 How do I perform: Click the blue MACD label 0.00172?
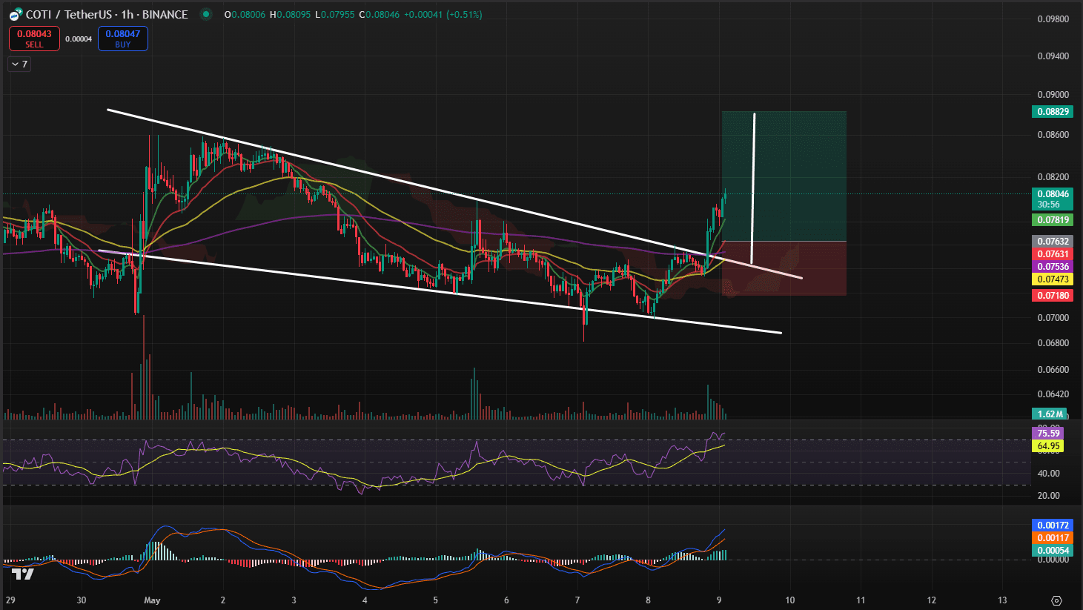click(1053, 526)
